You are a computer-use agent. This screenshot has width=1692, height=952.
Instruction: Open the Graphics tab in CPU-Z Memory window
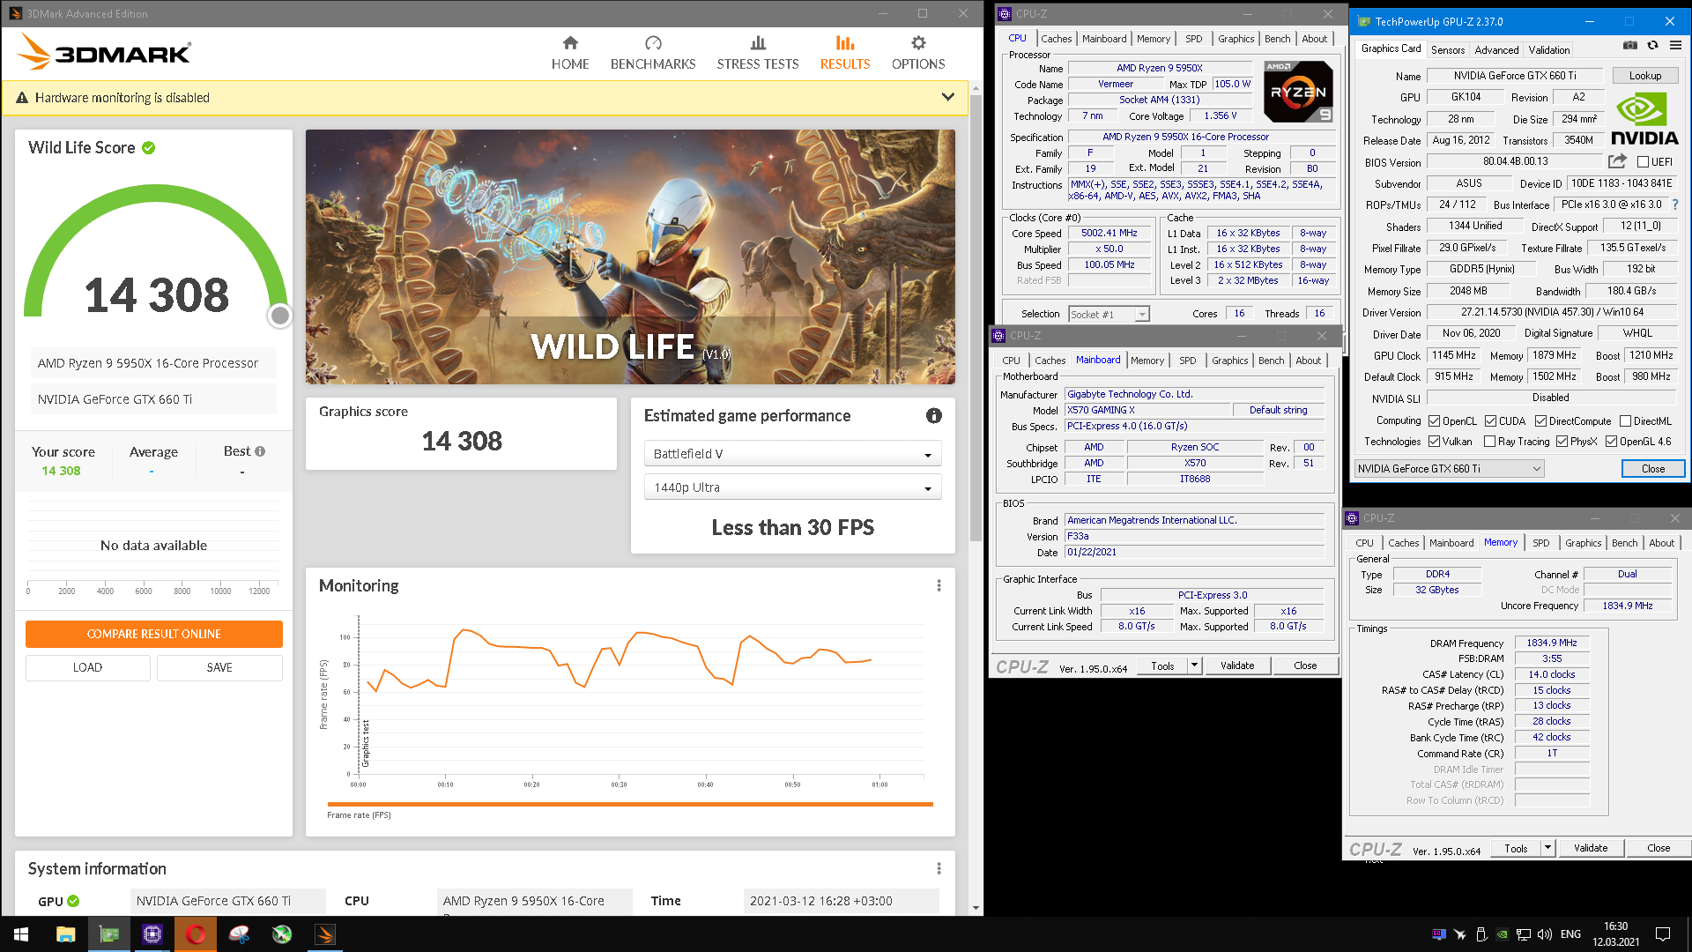coord(1583,543)
